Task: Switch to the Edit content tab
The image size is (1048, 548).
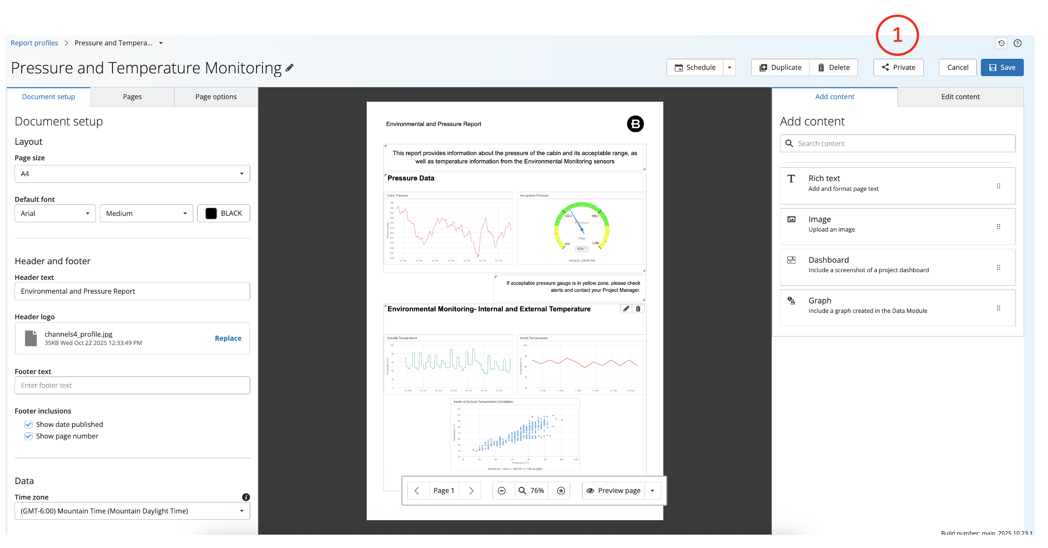Action: tap(960, 97)
